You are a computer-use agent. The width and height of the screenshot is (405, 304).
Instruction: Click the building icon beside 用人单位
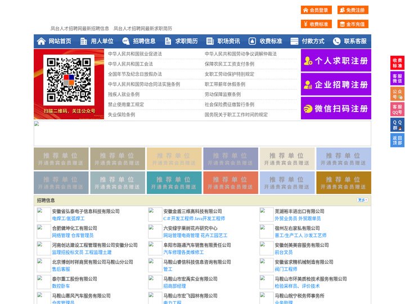click(x=83, y=41)
